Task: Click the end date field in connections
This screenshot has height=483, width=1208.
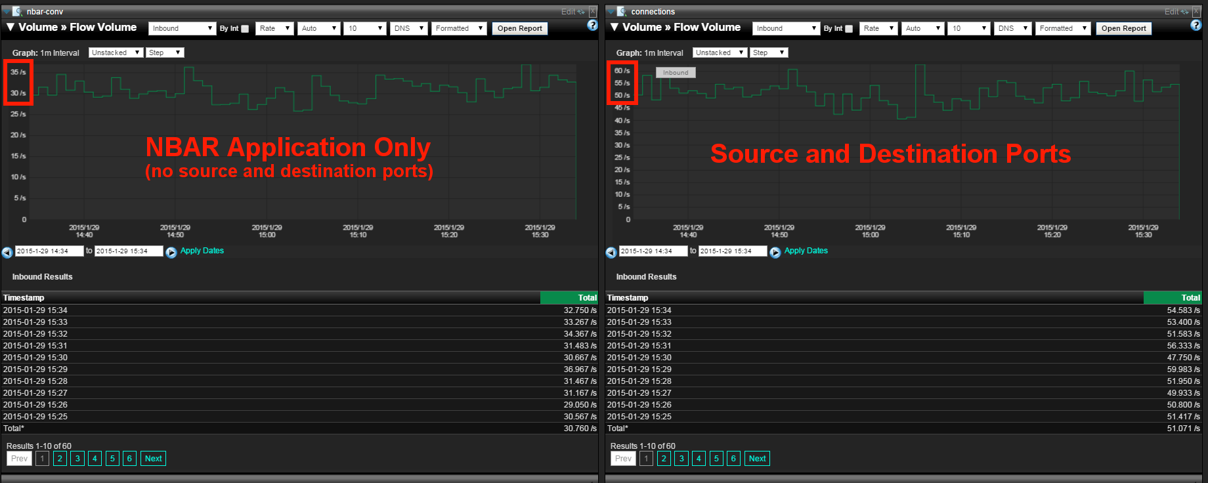Action: pos(733,251)
